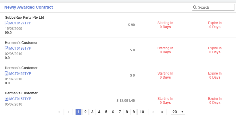Viewport: 236px width, 117px height.
Task: Go to next page arrow
Action: pyautogui.click(x=153, y=112)
